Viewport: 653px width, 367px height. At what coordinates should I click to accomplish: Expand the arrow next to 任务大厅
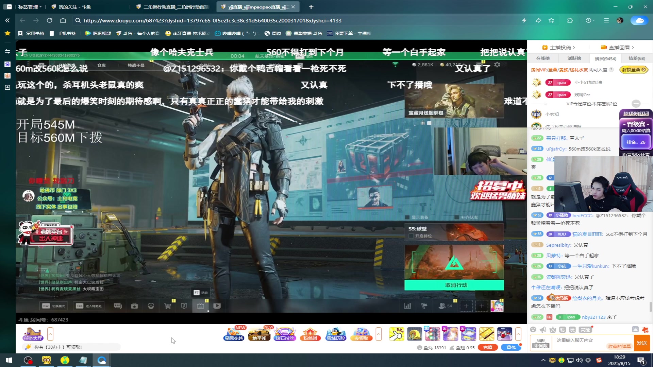pos(50,334)
